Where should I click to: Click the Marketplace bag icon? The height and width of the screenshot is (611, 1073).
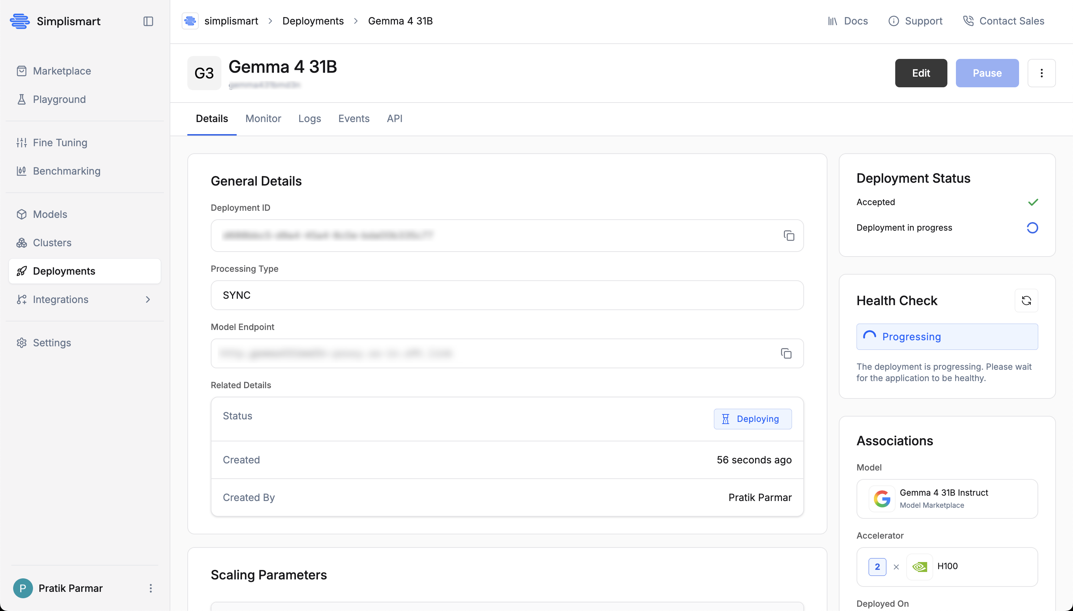(21, 71)
